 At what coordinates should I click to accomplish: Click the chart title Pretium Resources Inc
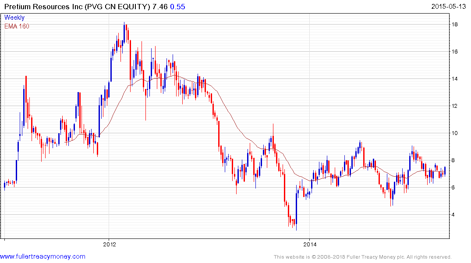click(43, 7)
